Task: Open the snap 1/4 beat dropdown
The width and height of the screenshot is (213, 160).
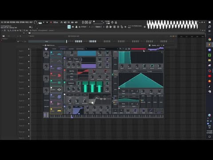Action: 84,27
